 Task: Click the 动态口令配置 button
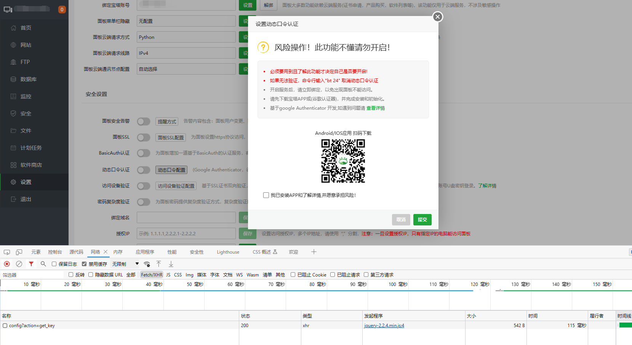tap(171, 170)
